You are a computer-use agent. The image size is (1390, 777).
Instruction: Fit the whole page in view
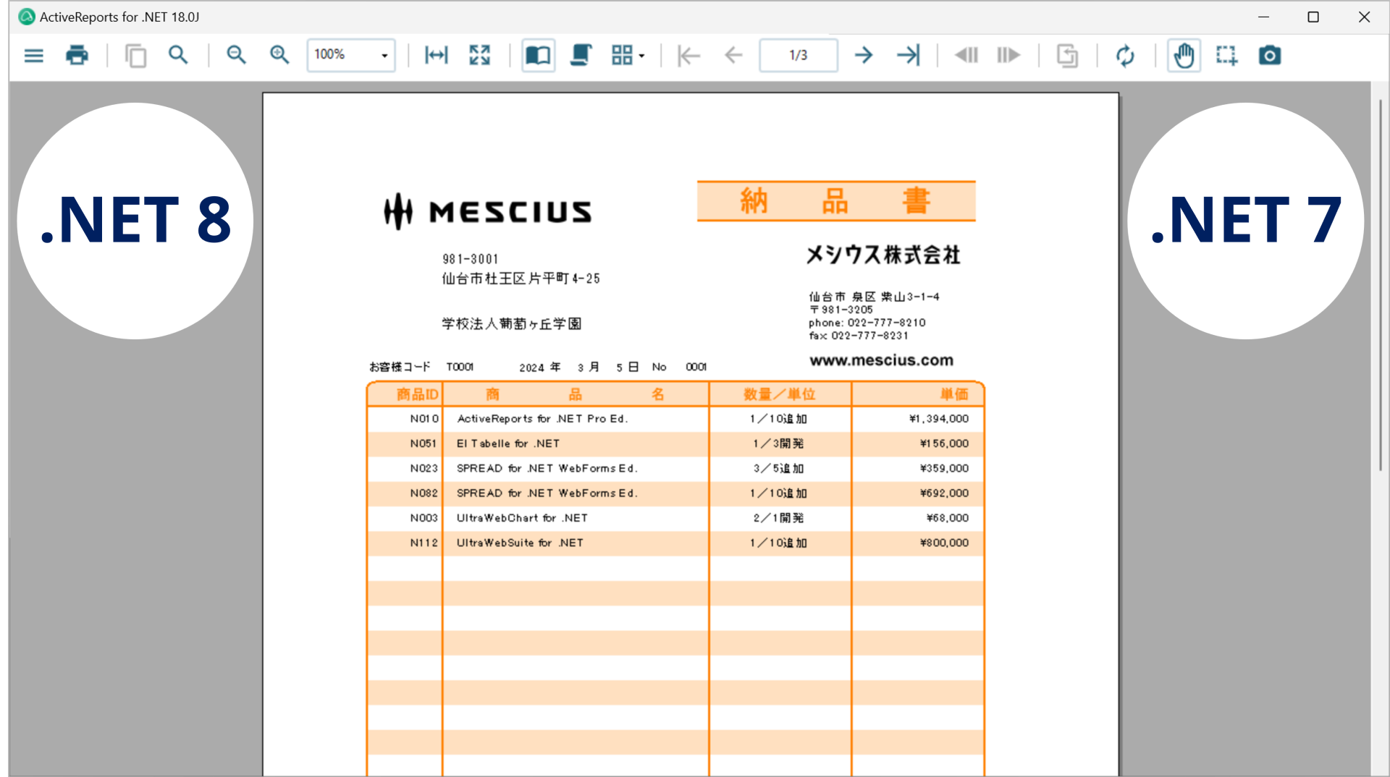[480, 55]
